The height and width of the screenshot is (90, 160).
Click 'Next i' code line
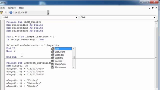click(x=11, y=51)
